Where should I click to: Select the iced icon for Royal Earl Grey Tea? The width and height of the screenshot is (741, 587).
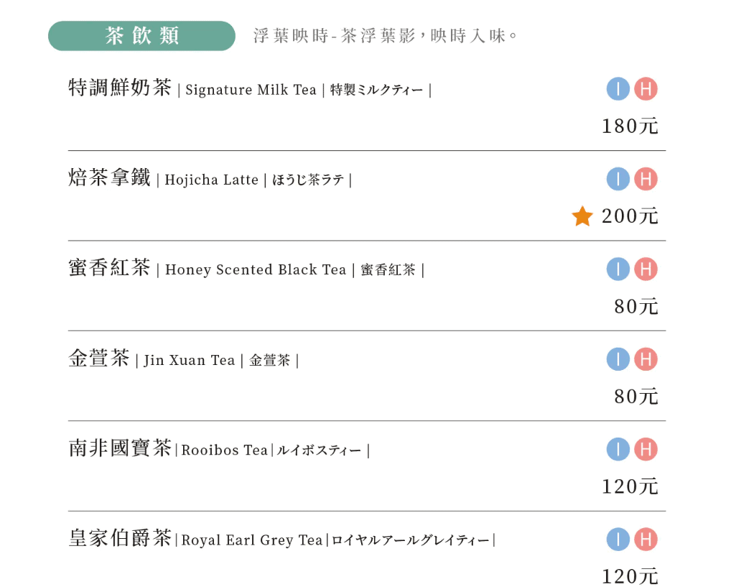tap(617, 540)
